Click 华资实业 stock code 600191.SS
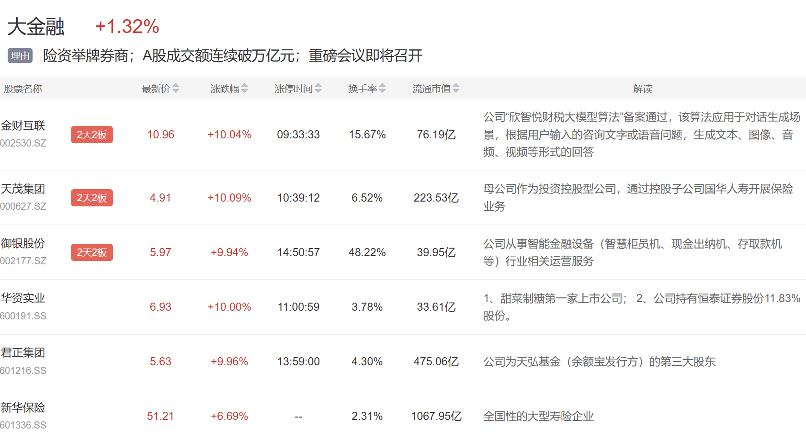Viewport: 806px width, 441px height. (x=23, y=316)
